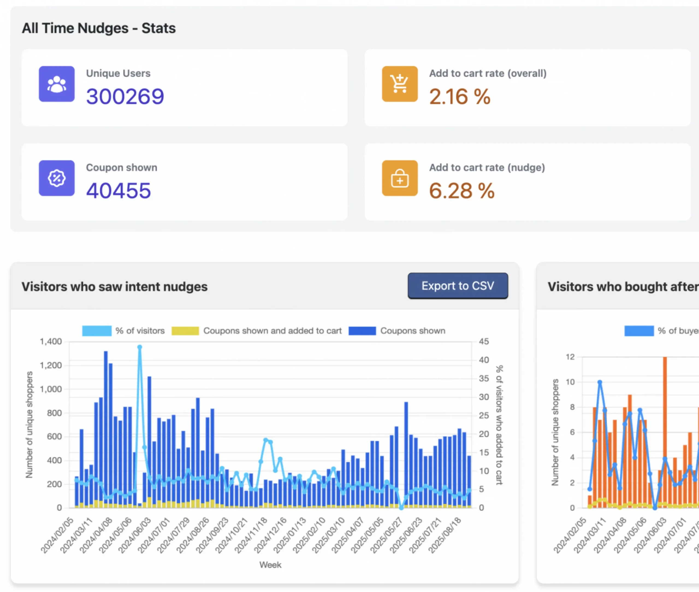Click the 'All Time Nudges - Stats' heading
Screen dimensions: 699x592
(99, 28)
